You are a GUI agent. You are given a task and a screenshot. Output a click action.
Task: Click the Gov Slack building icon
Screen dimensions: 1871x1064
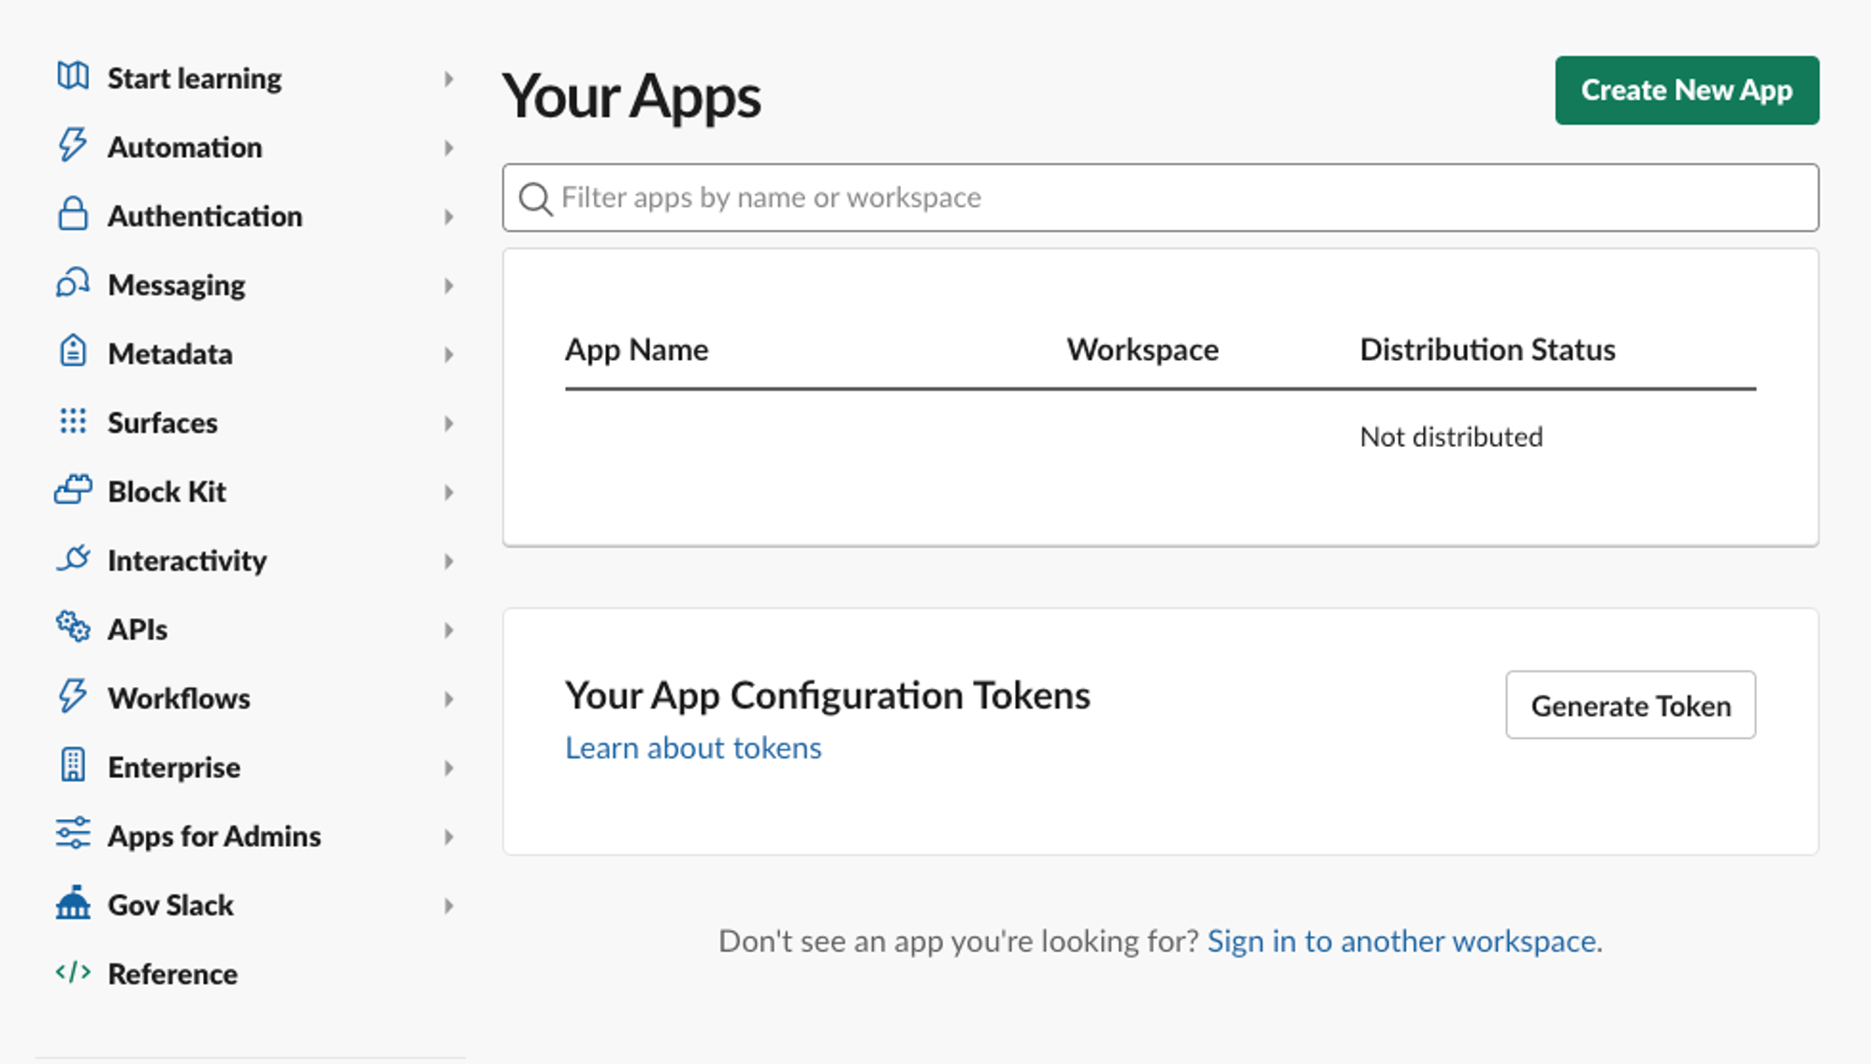[73, 903]
